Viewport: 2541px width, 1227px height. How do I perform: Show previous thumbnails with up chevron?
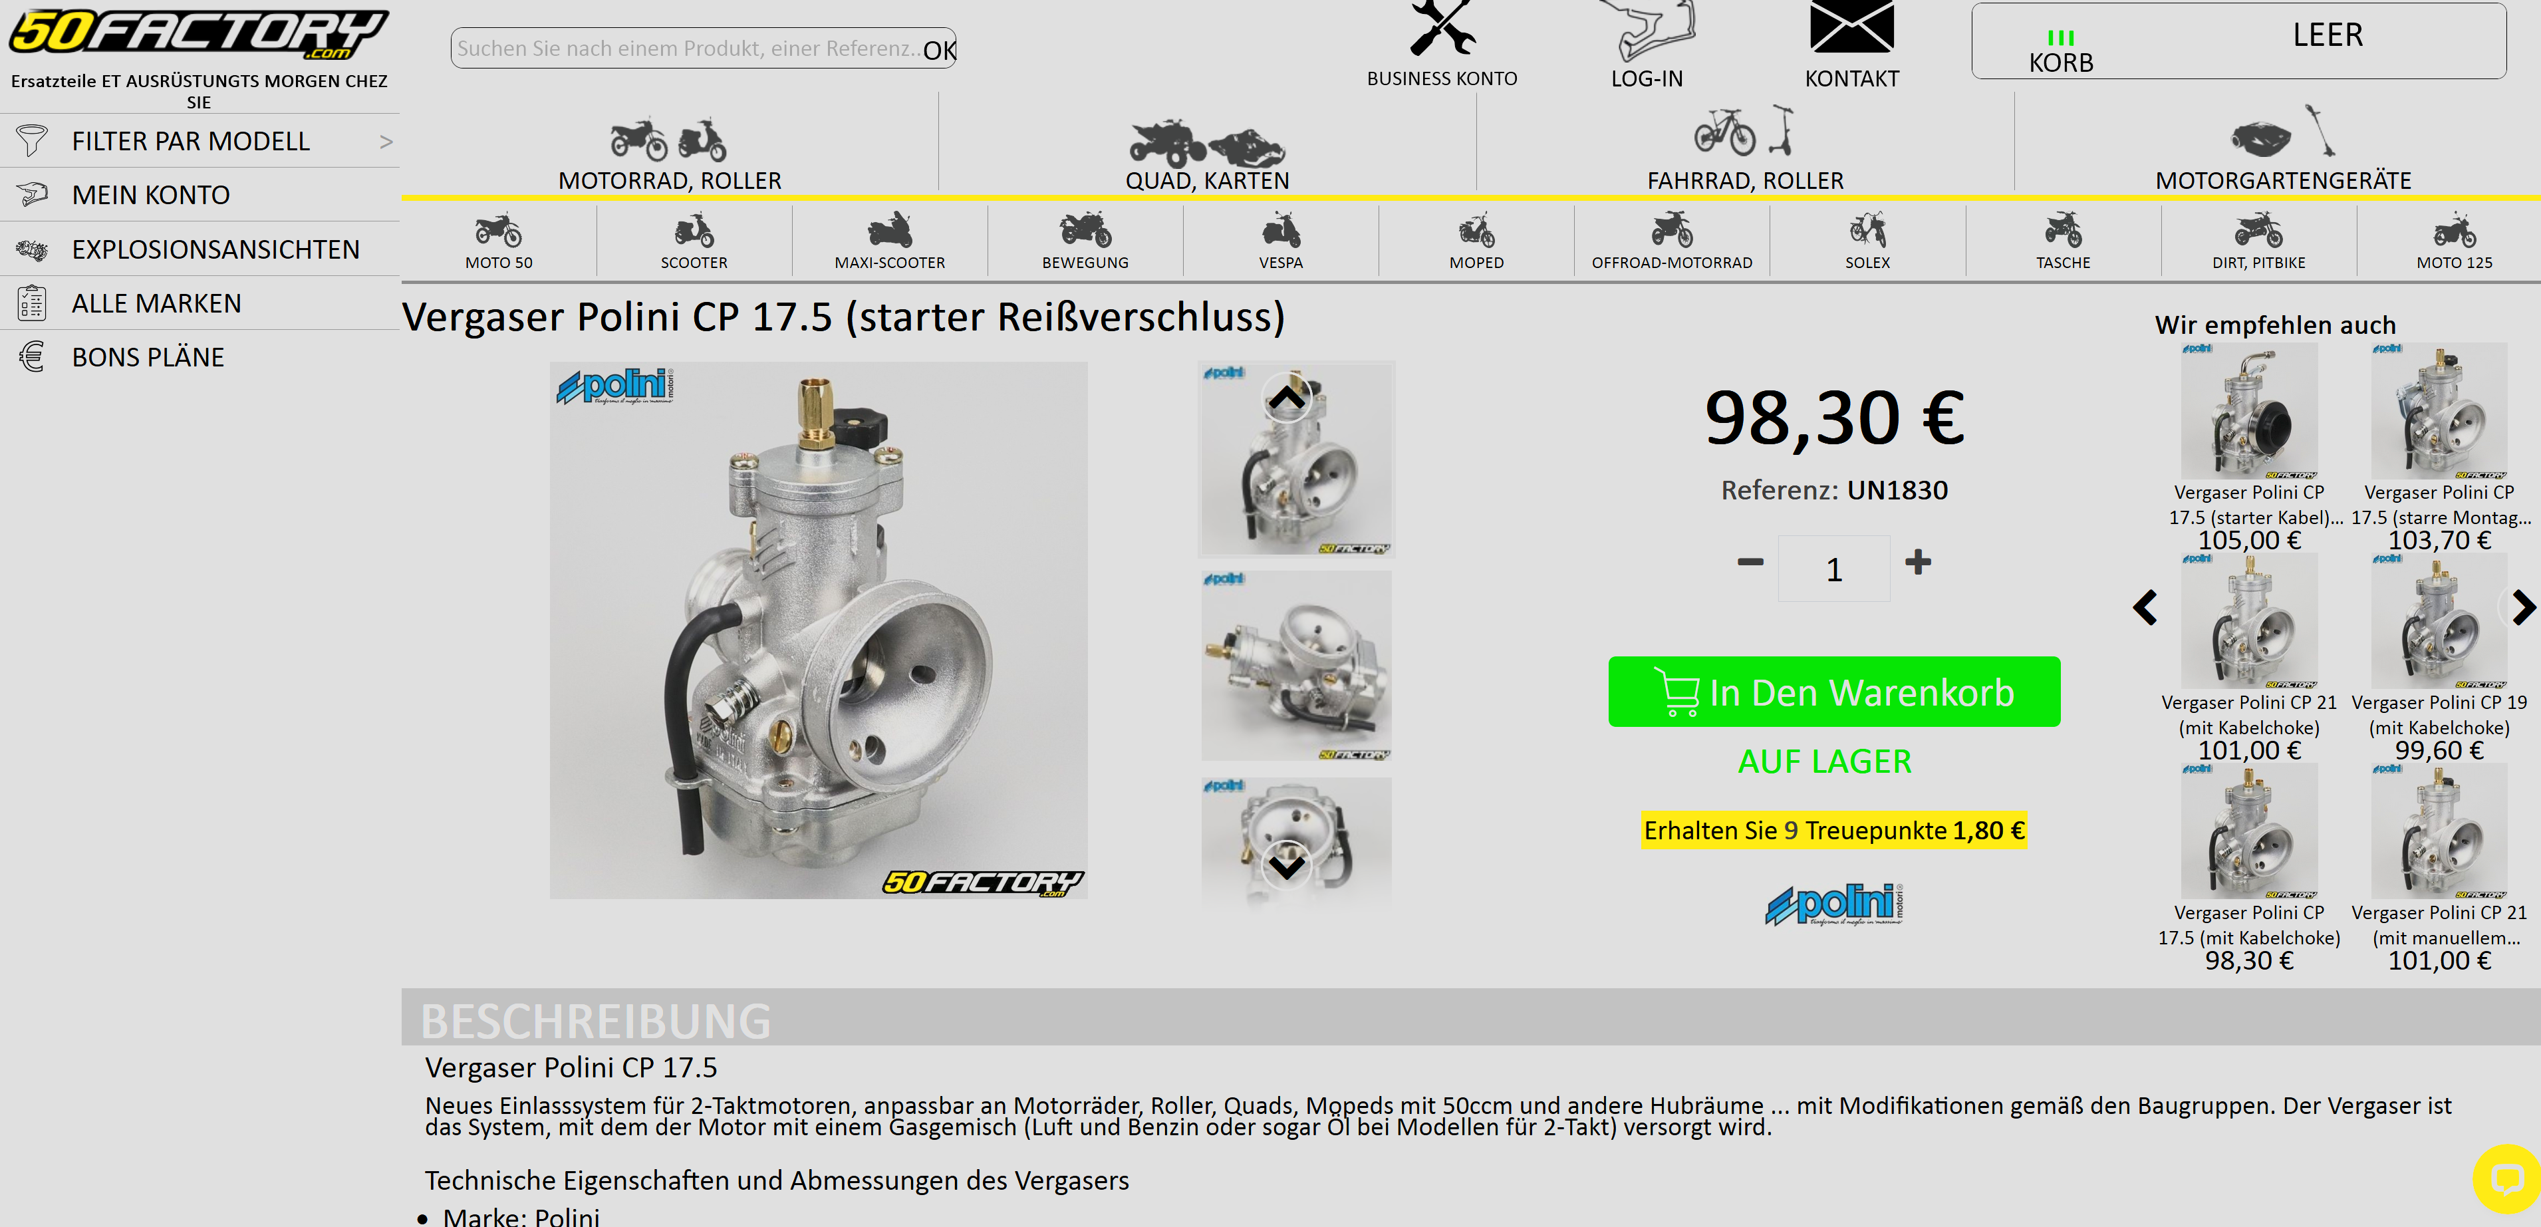point(1286,398)
